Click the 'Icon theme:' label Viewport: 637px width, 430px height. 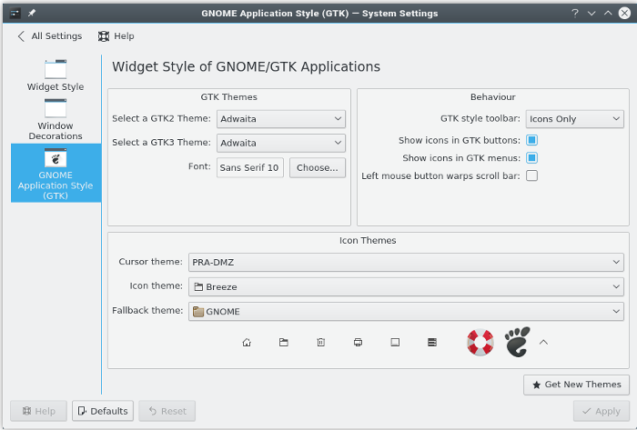(156, 286)
